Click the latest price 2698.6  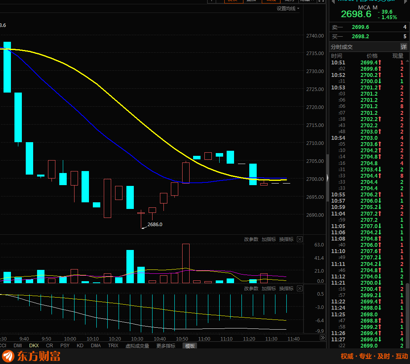356,14
